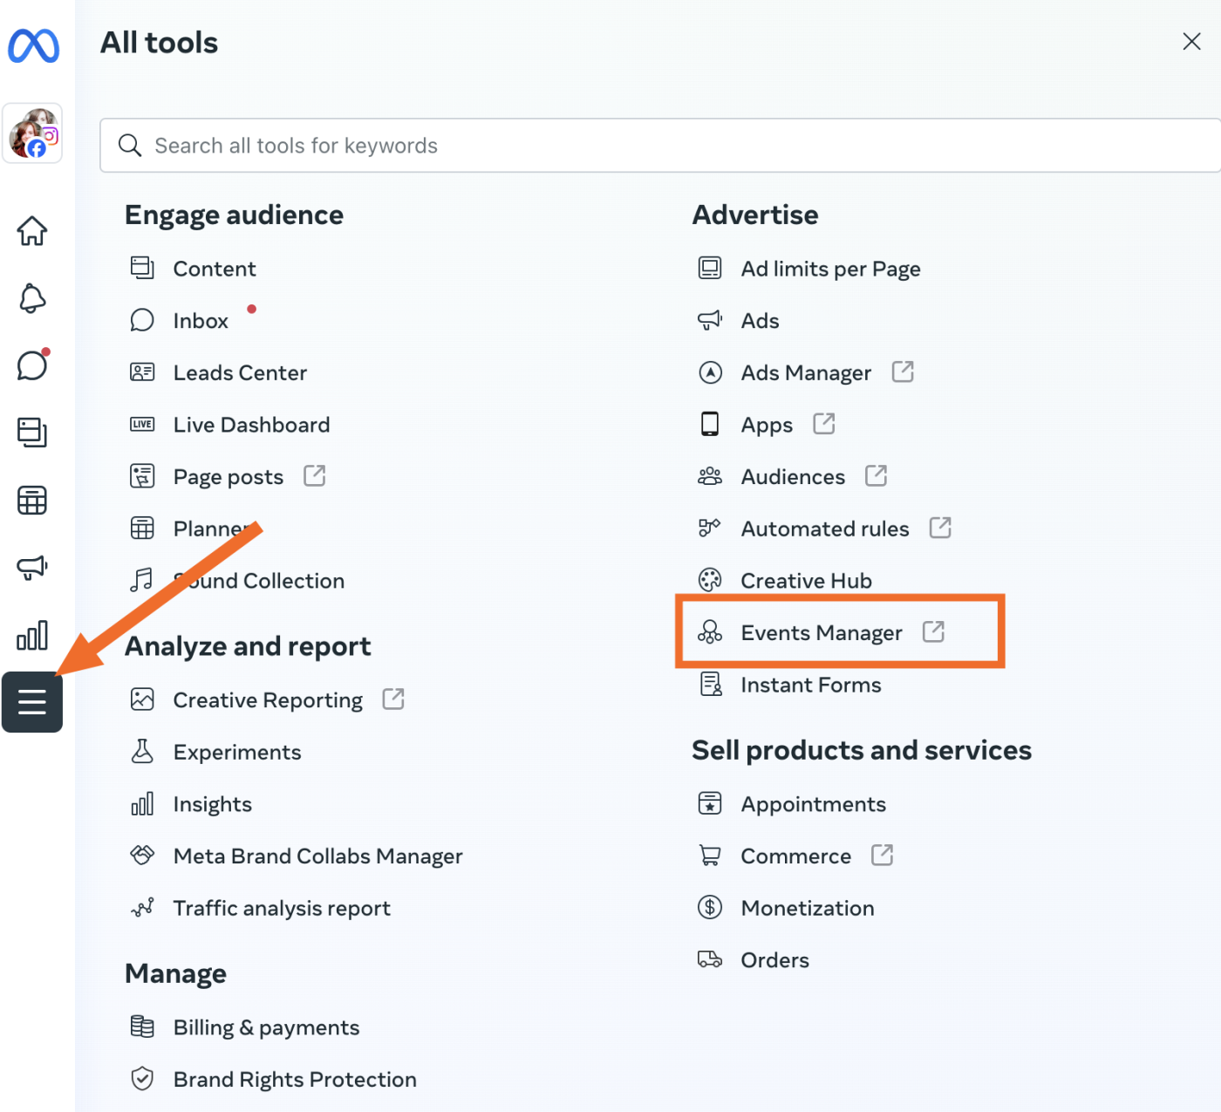Open Experiments
The image size is (1221, 1112).
(237, 753)
